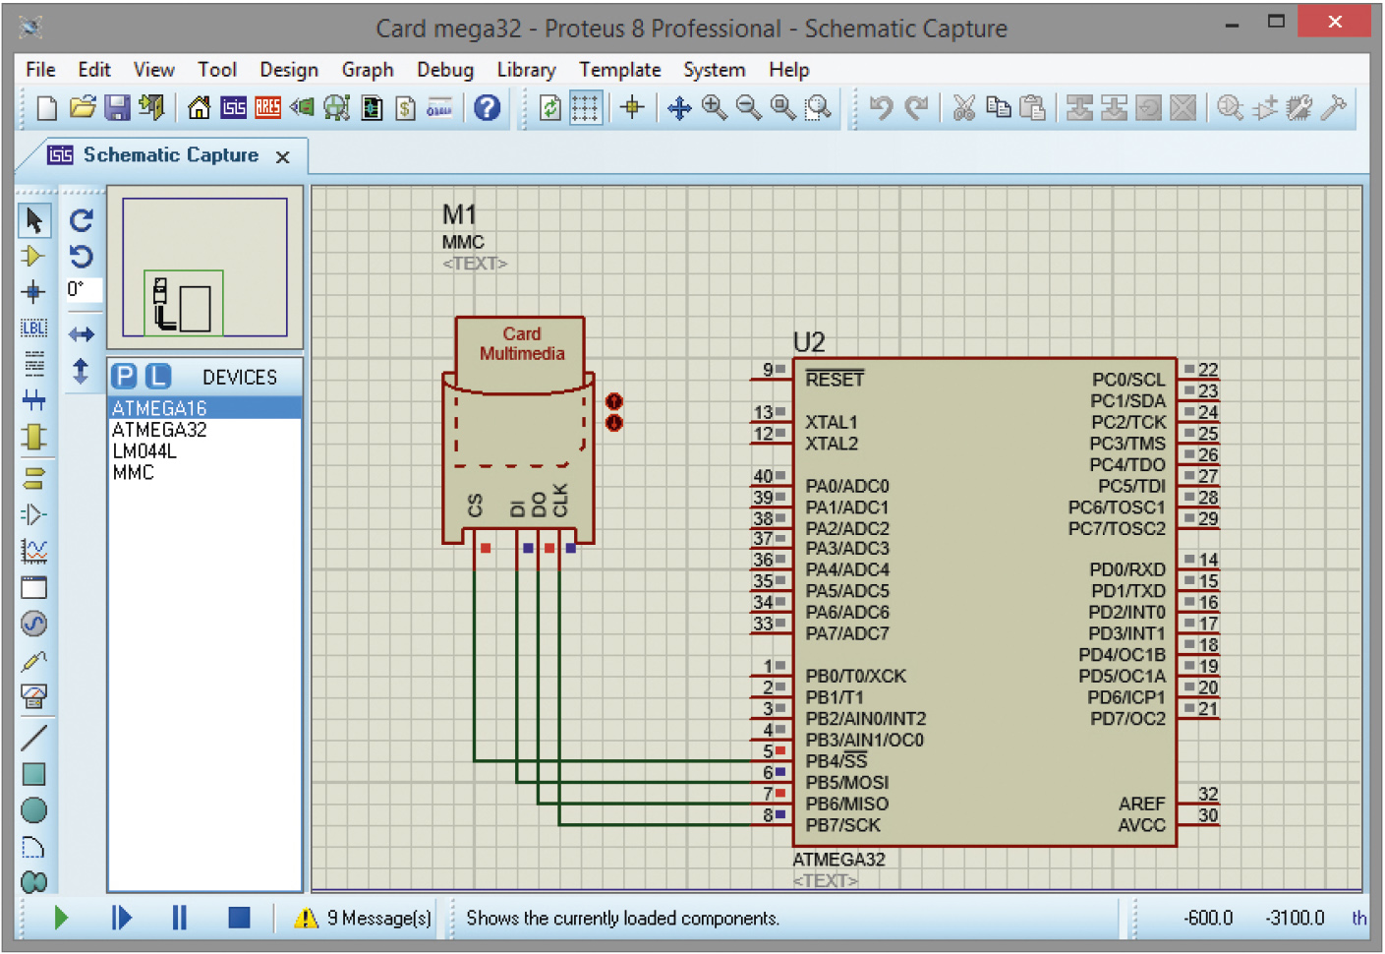Viewport: 1385px width, 954px height.
Task: Pick parts from libraries toolbar icon
Action: [x=1230, y=107]
